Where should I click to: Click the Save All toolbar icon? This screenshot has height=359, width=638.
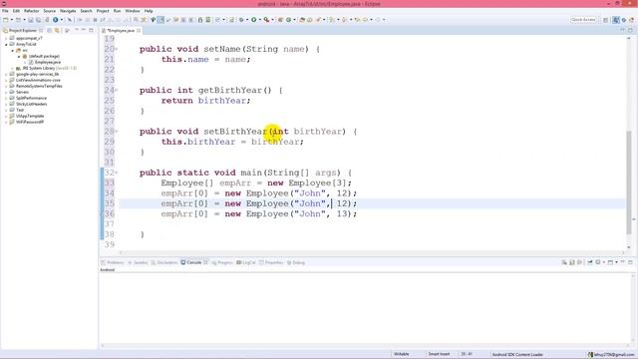pos(38,20)
